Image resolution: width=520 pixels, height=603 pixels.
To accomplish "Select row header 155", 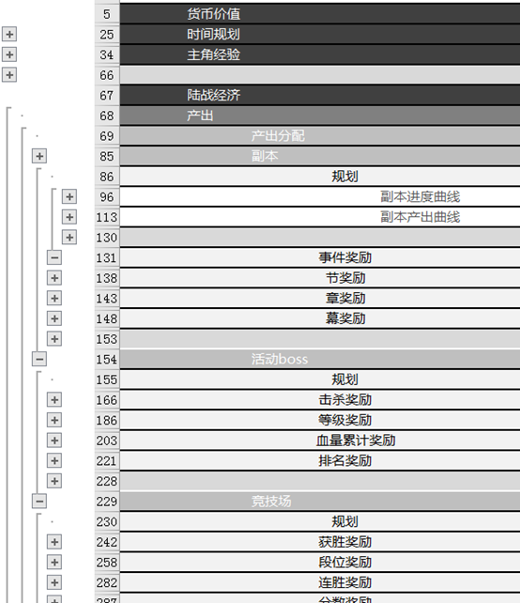I will click(107, 379).
